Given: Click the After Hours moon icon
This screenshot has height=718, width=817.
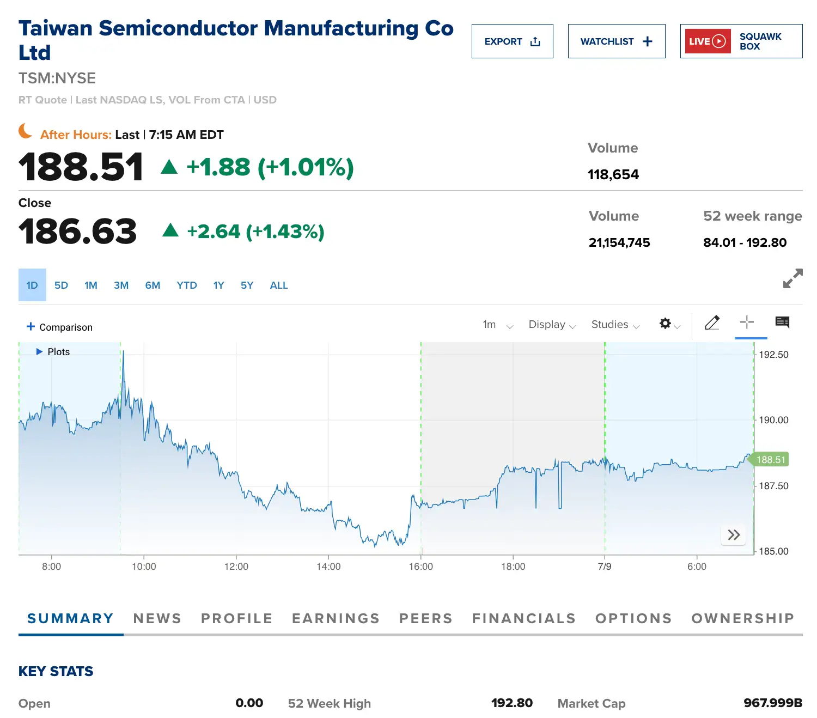Looking at the screenshot, I should (x=25, y=131).
